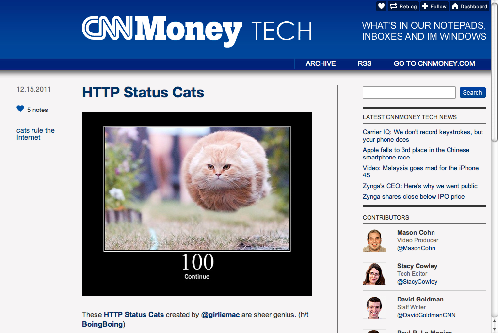This screenshot has height=333, width=498.
Task: Click the Search button
Action: 472,93
